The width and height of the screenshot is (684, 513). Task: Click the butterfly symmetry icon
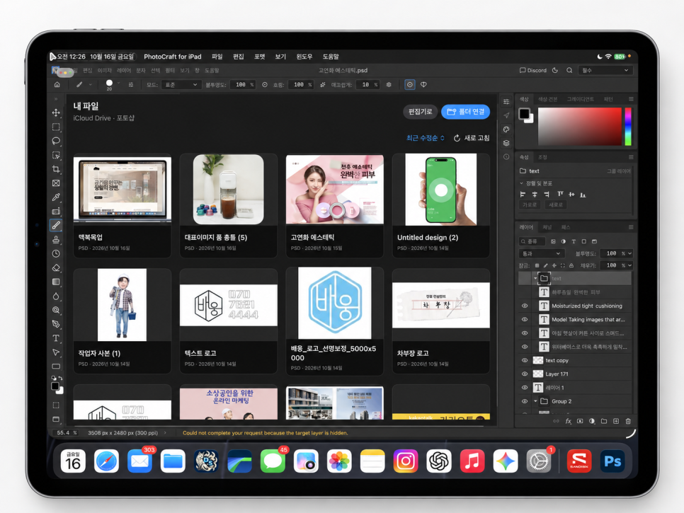click(423, 84)
